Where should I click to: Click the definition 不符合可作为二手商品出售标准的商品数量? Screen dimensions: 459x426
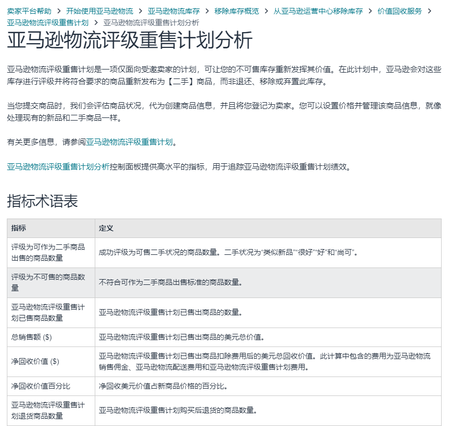pos(268,283)
